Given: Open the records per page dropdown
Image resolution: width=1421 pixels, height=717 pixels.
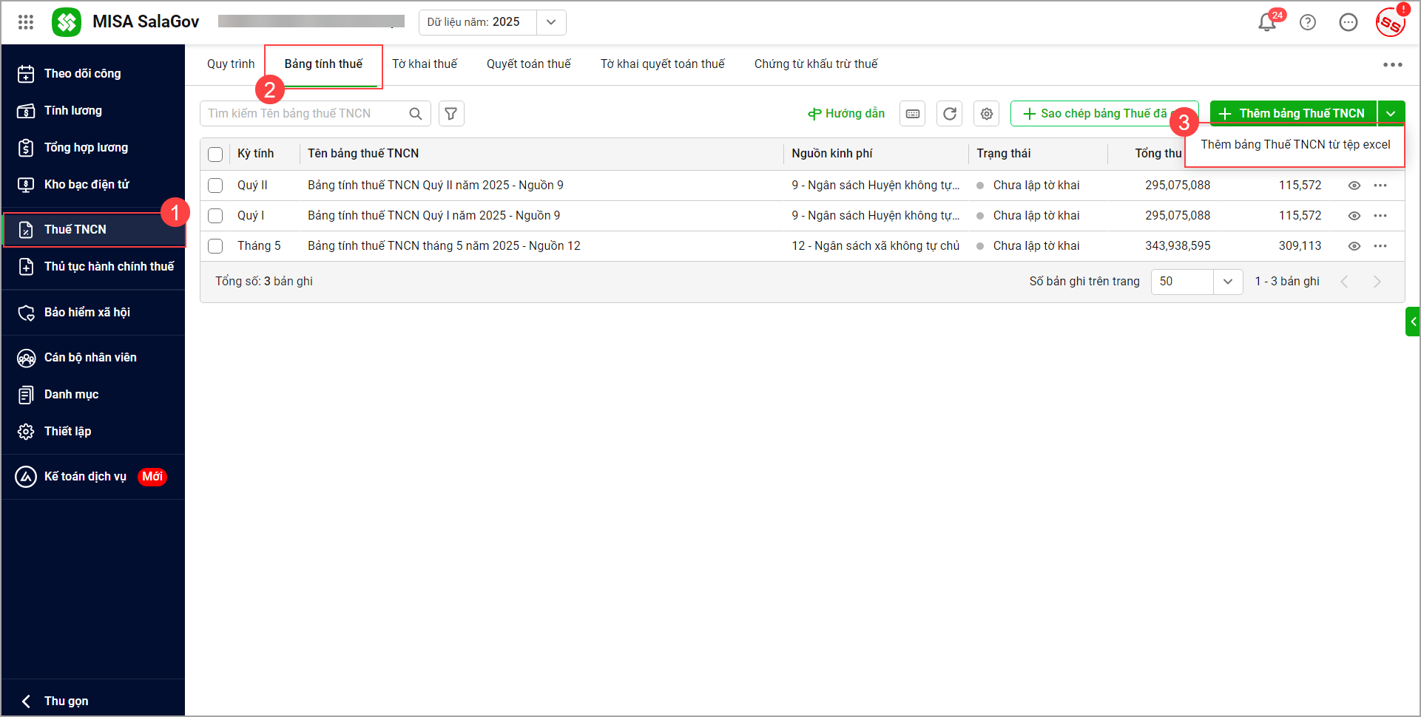Looking at the screenshot, I should coord(1228,282).
